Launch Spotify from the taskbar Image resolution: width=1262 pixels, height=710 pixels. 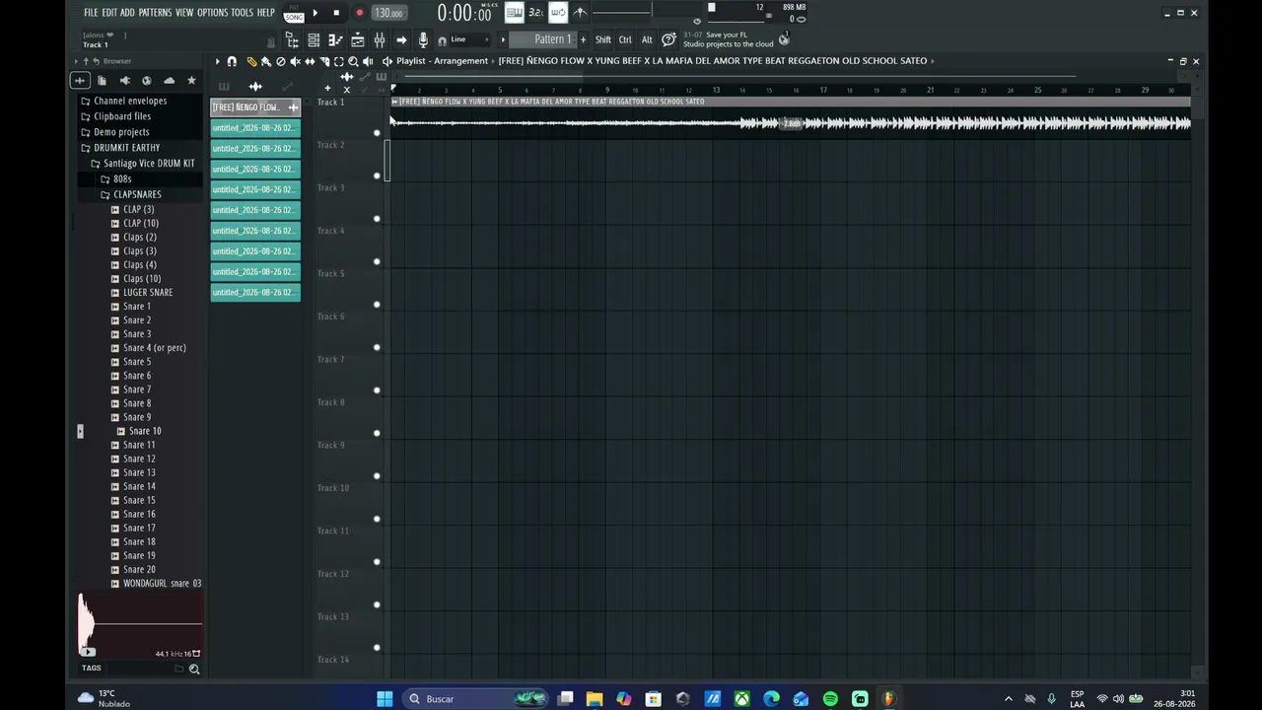(830, 699)
